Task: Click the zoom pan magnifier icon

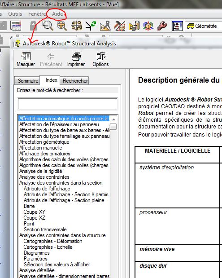Action: tap(62, 26)
